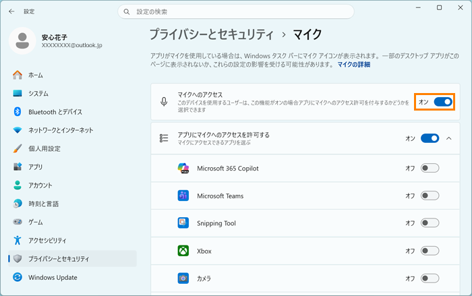Open ゲーム settings page
Image resolution: width=472 pixels, height=296 pixels.
click(x=72, y=222)
